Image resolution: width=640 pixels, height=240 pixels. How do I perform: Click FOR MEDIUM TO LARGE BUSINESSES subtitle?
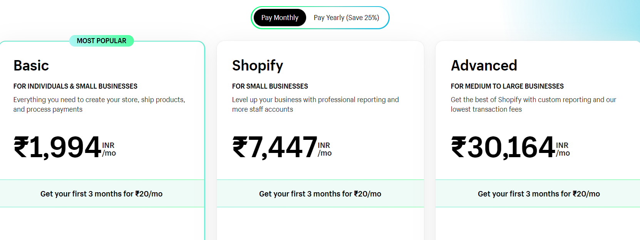tap(507, 86)
